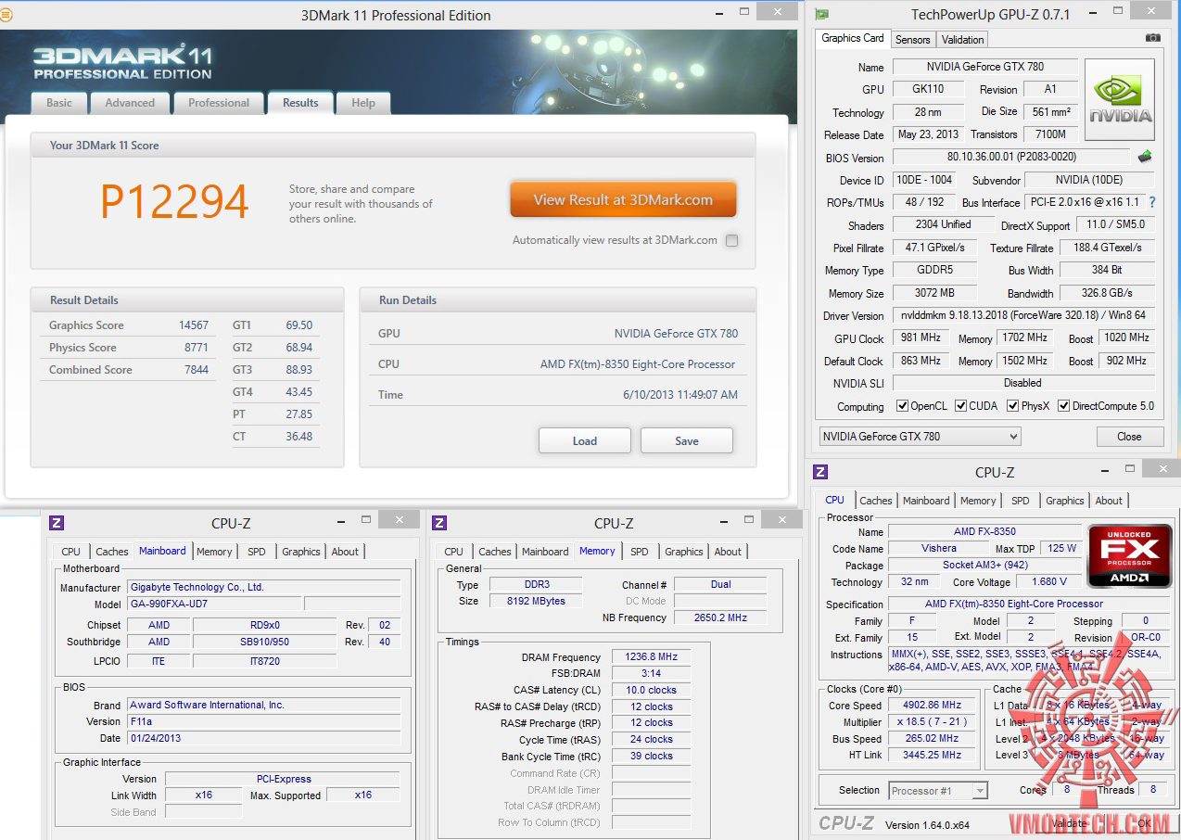Screen dimensions: 1181x840
Task: Open the GPU selection dropdown in GPU-Z
Action: click(x=920, y=436)
